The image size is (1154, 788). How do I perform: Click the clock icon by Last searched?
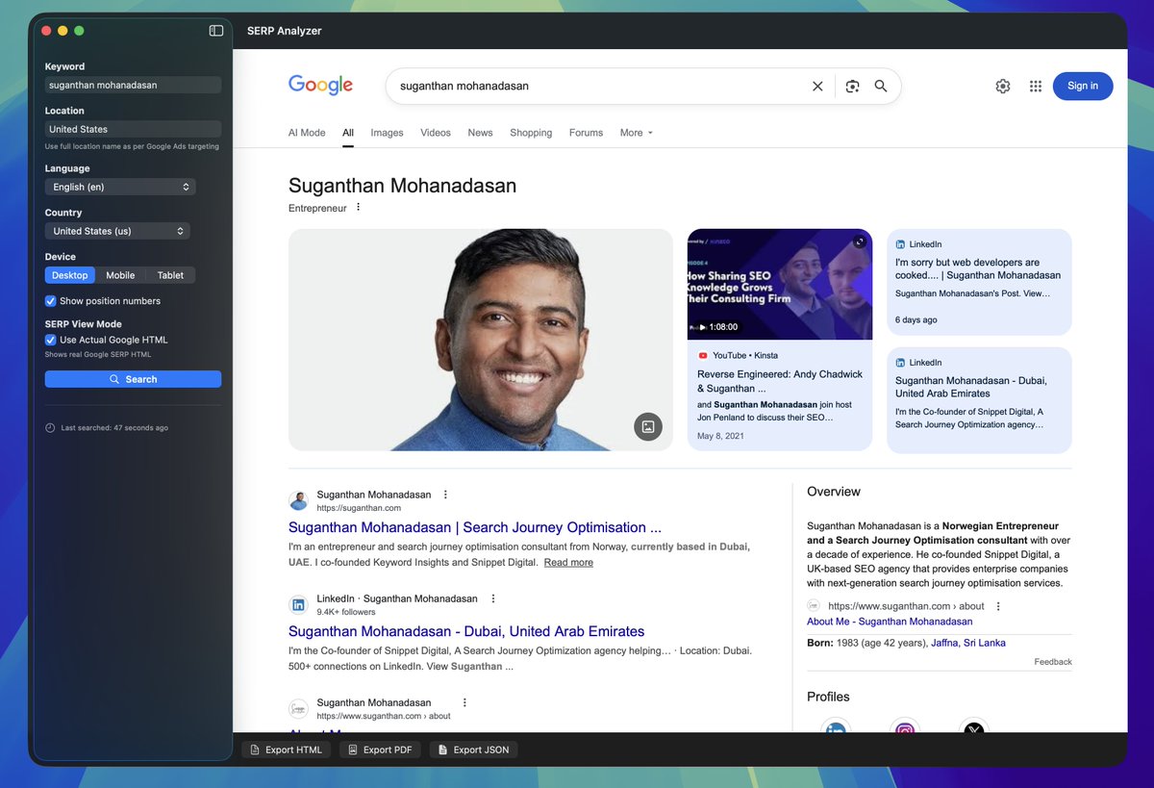click(50, 428)
